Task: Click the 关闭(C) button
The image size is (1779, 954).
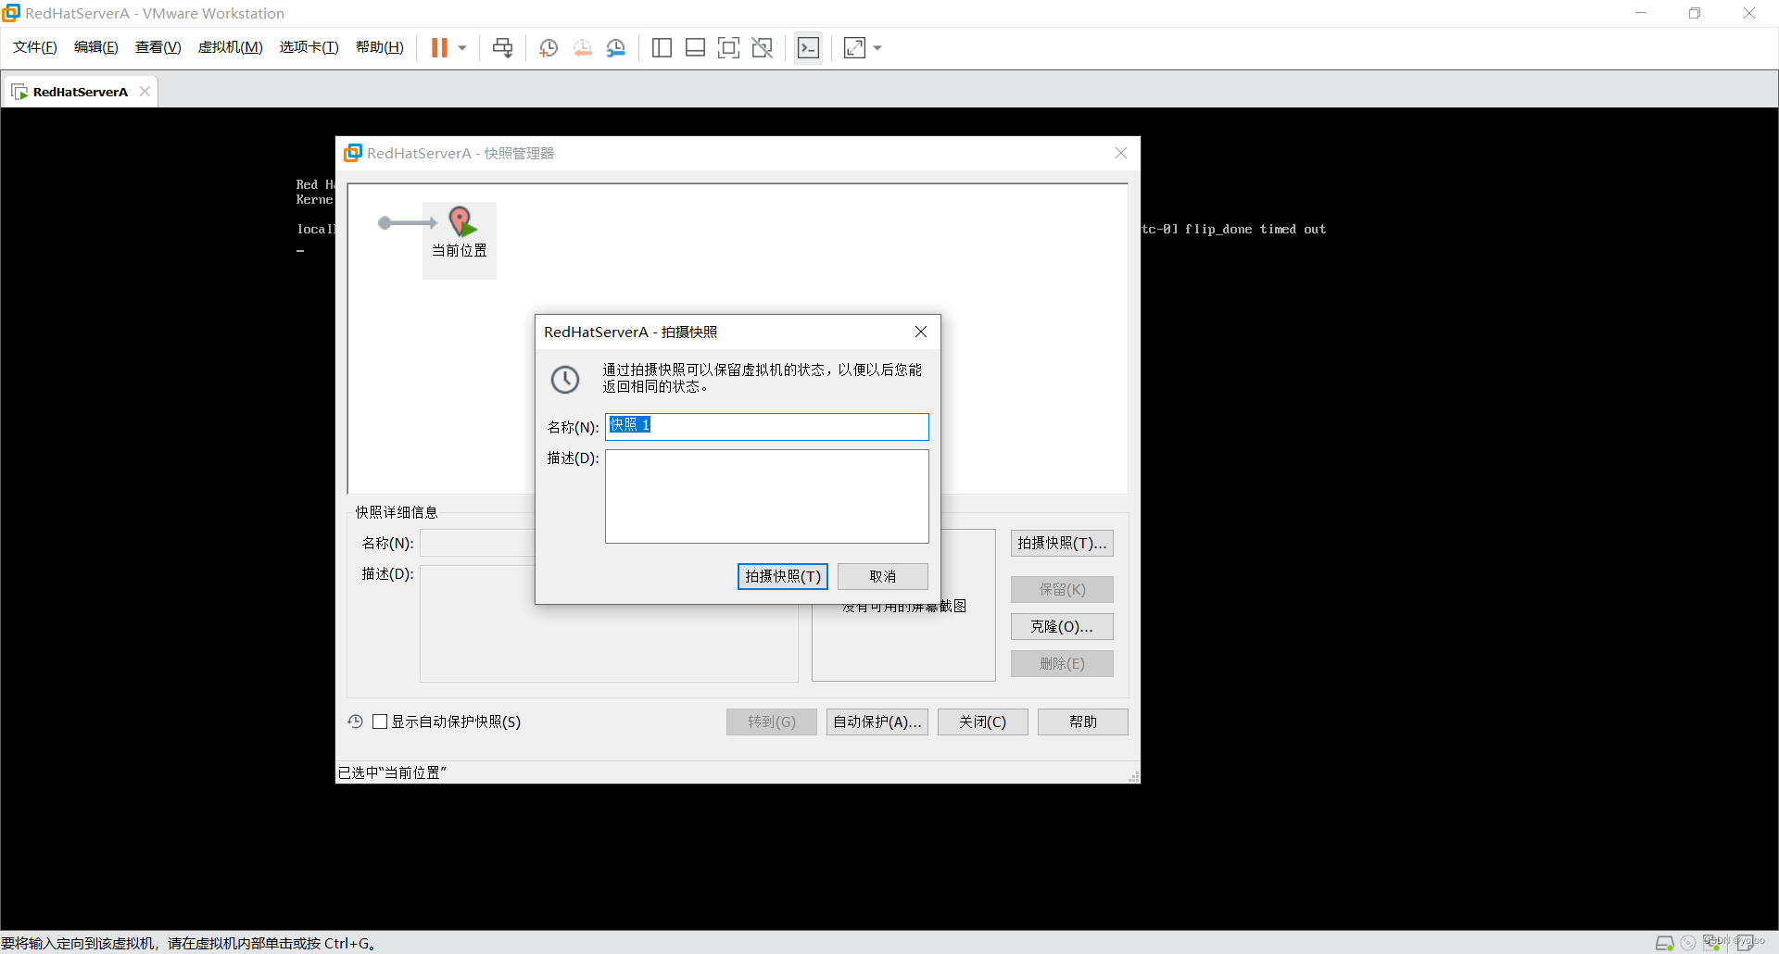Action: tap(983, 722)
